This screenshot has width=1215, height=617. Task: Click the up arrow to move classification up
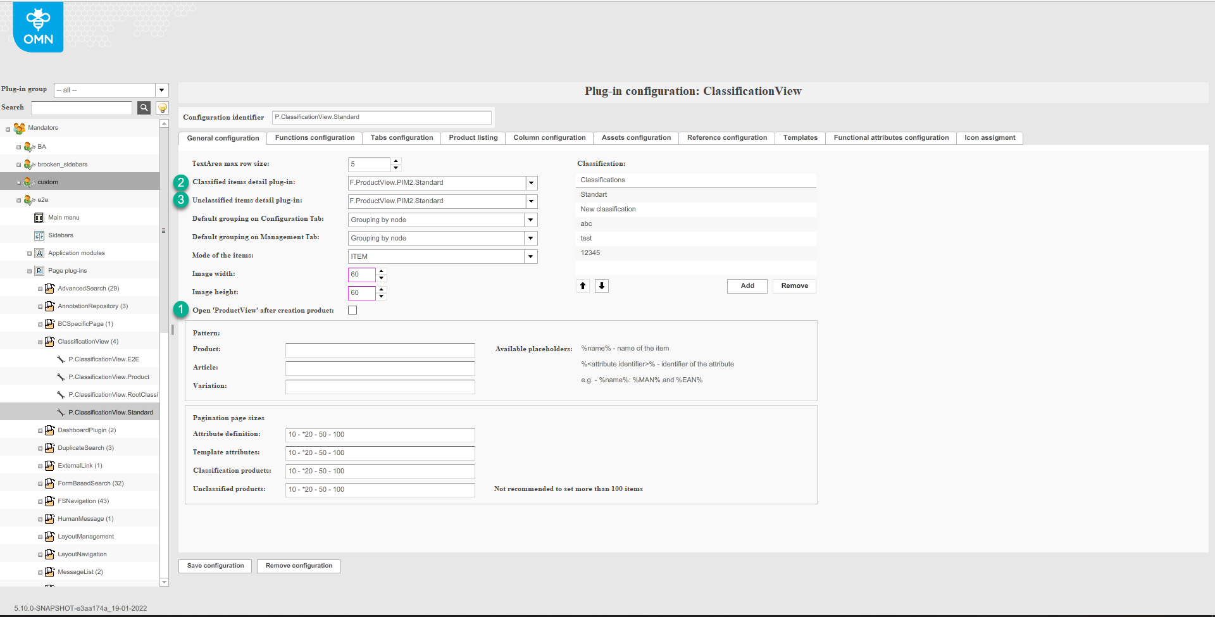(582, 285)
